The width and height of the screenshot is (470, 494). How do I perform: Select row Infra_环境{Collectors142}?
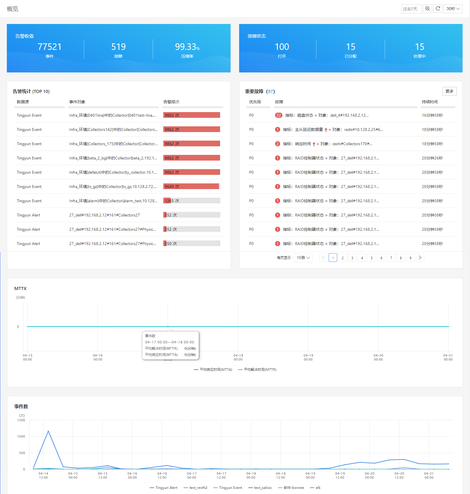point(118,129)
